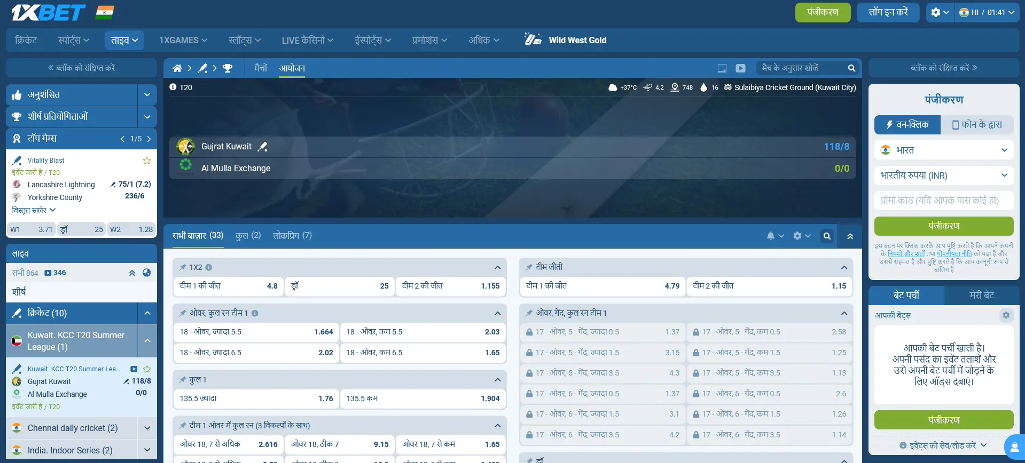Screen dimensions: 1025x463
Task: Pin the टीम जीती market
Action: [x=529, y=267]
